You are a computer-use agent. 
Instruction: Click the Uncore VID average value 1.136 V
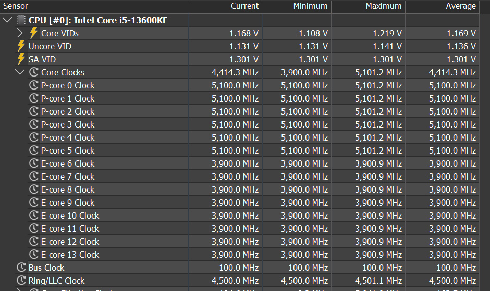click(x=461, y=46)
